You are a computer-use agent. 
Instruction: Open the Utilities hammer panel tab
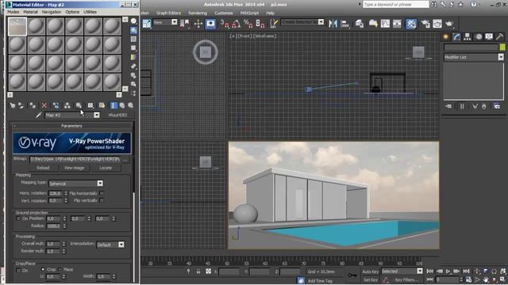click(x=499, y=36)
